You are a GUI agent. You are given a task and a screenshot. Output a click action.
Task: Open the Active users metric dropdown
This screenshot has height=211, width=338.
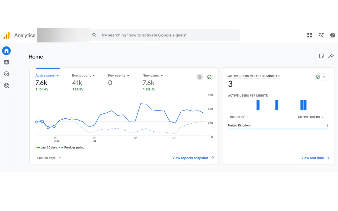47,75
